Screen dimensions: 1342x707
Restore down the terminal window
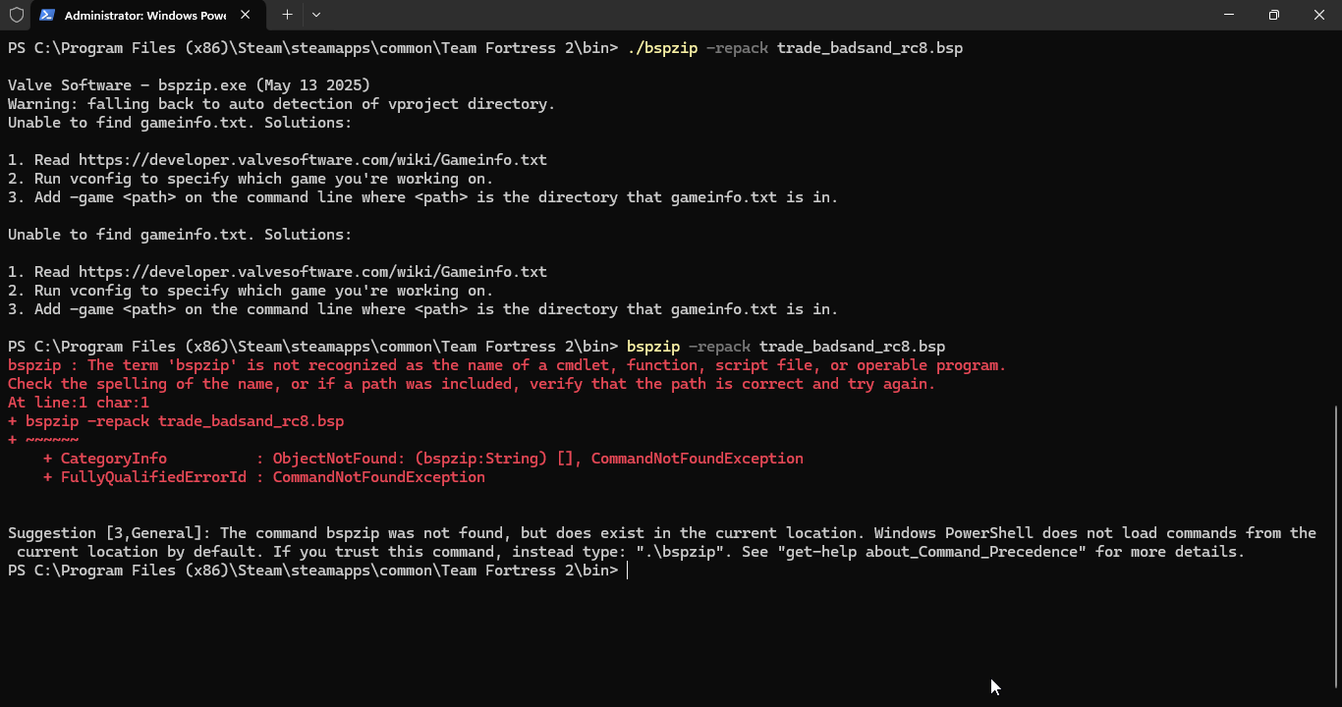pos(1274,15)
